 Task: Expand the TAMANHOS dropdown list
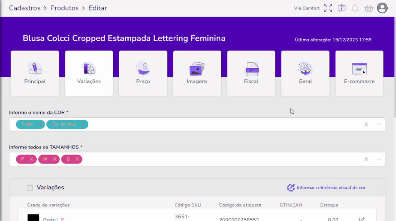(x=379, y=159)
